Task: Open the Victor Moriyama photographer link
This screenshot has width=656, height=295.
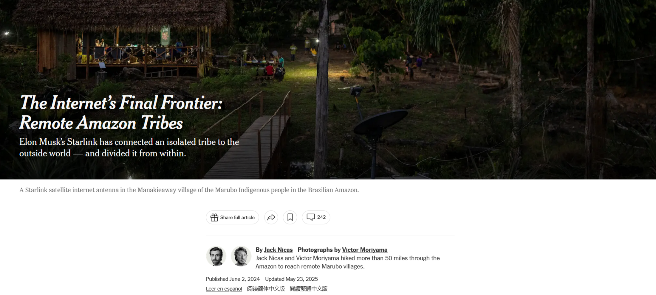Action: 364,250
